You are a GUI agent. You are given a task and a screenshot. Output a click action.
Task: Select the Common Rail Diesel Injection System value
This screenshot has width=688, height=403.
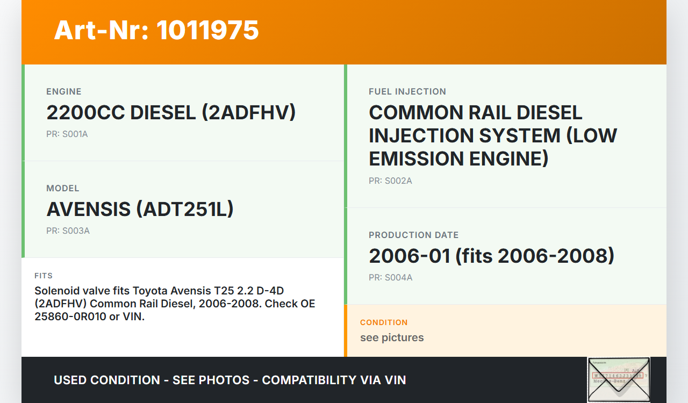coord(492,135)
